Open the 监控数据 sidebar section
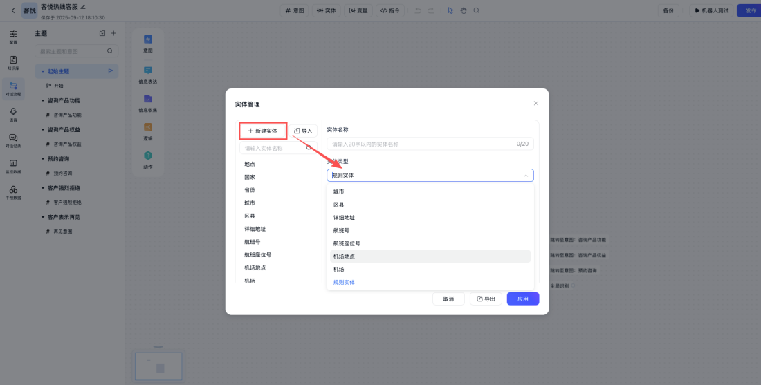The width and height of the screenshot is (761, 385). [x=13, y=167]
